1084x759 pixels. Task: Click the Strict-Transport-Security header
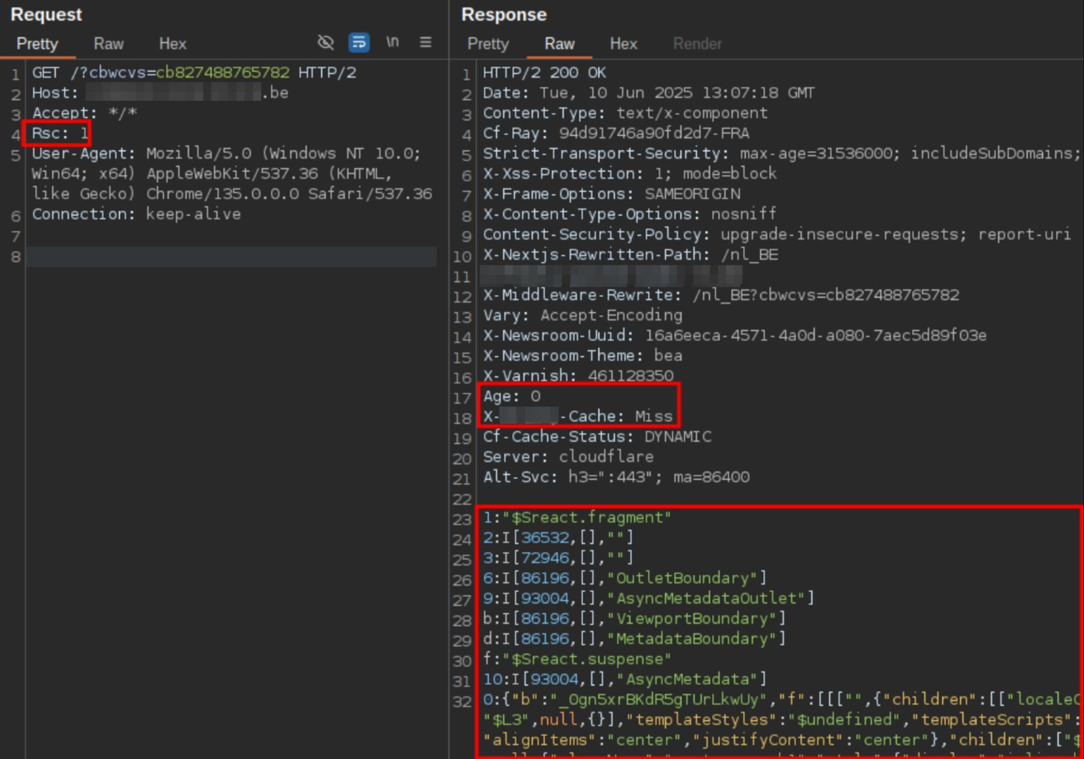click(x=781, y=153)
